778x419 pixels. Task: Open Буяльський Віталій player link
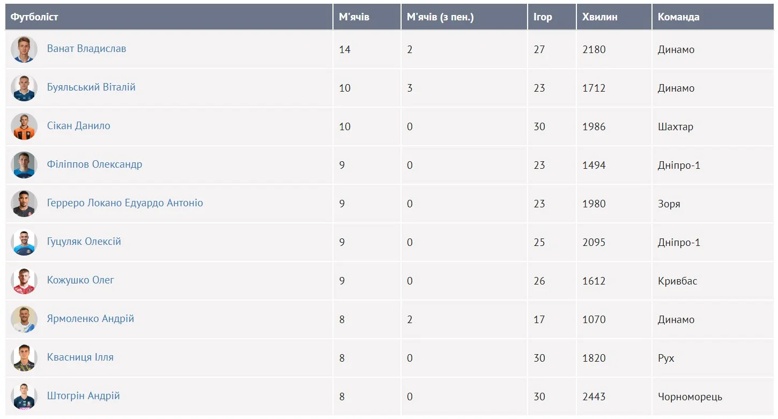tap(91, 87)
